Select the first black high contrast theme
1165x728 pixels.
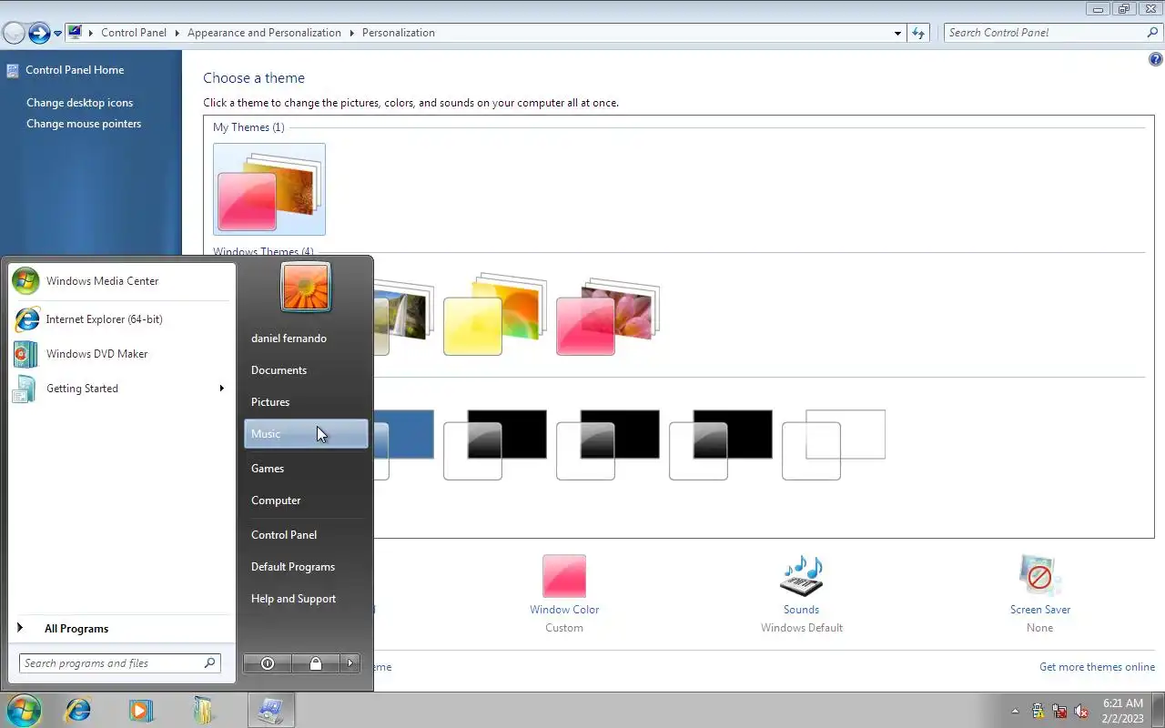[x=495, y=444]
